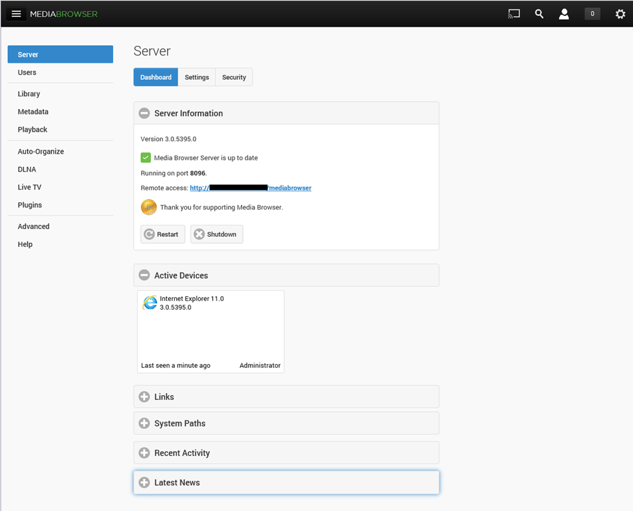
Task: Click the gold supporter coin icon
Action: point(149,207)
